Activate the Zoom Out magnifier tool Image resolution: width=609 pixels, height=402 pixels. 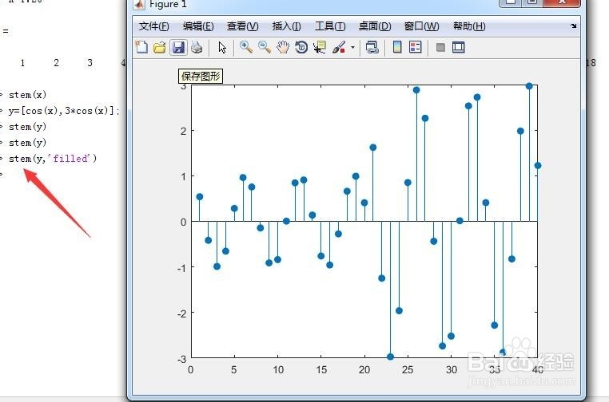point(265,47)
